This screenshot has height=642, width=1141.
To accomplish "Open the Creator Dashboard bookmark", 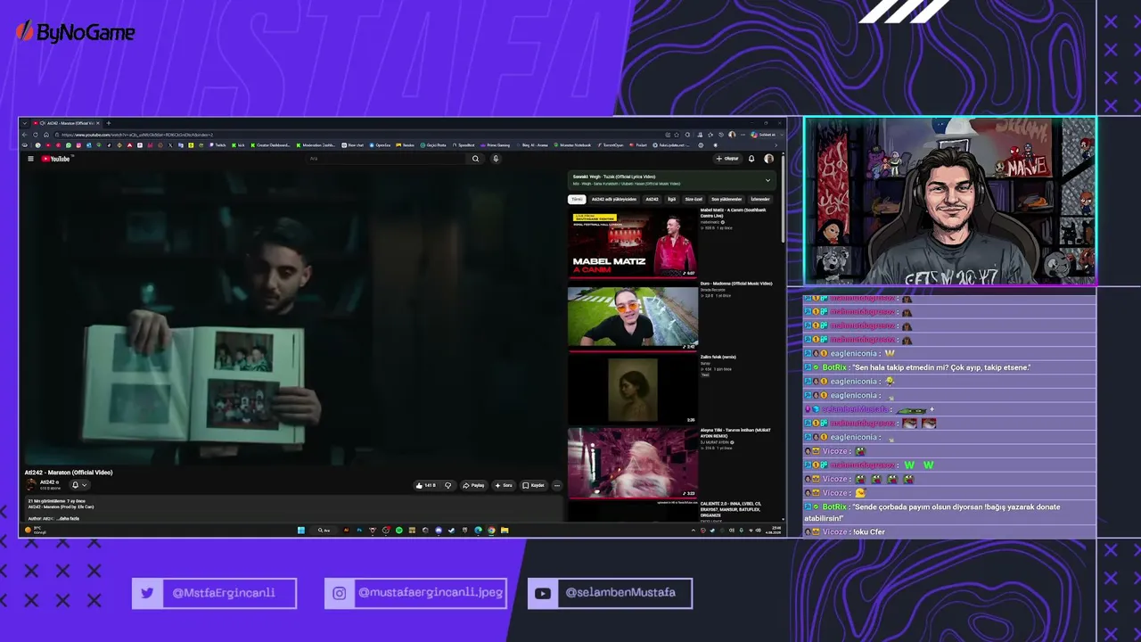I will [271, 145].
